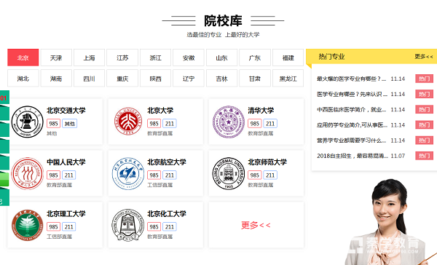Open the Beijing Jiaotong University logo
437x265 pixels.
point(28,122)
